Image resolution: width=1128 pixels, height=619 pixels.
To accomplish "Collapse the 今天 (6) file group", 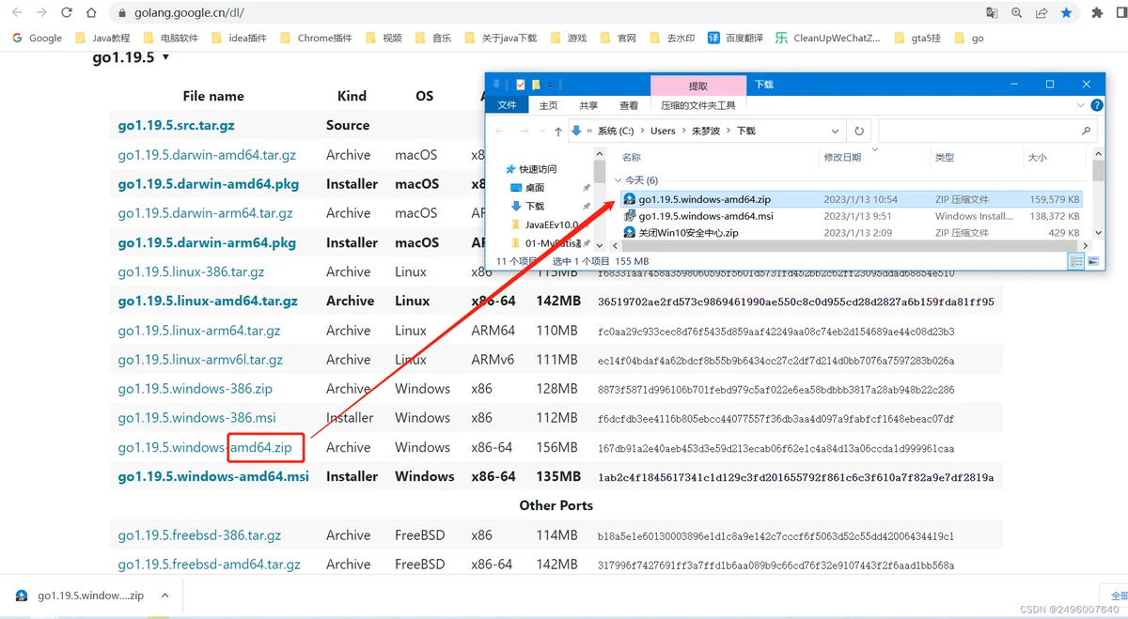I will tap(619, 180).
